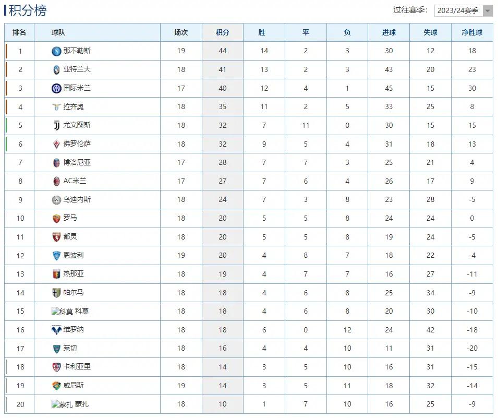This screenshot has width=498, height=418.
Task: Click the broken 蒙扎 team image
Action: click(62, 404)
